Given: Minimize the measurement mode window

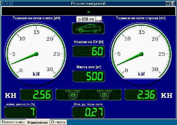Looking at the screenshot, I should point(168,4).
